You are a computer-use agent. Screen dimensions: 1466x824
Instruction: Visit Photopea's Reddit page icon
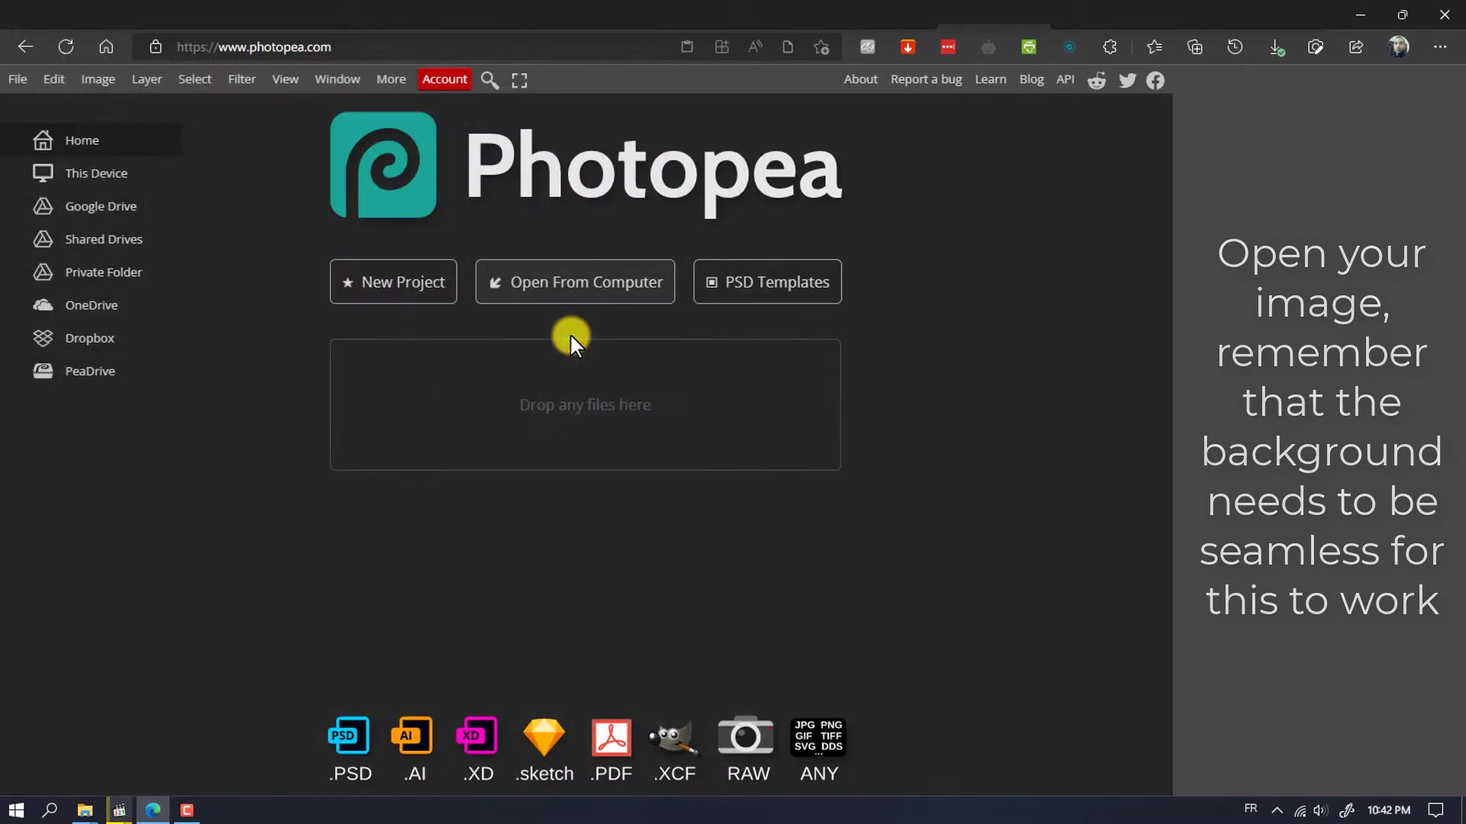tap(1096, 79)
